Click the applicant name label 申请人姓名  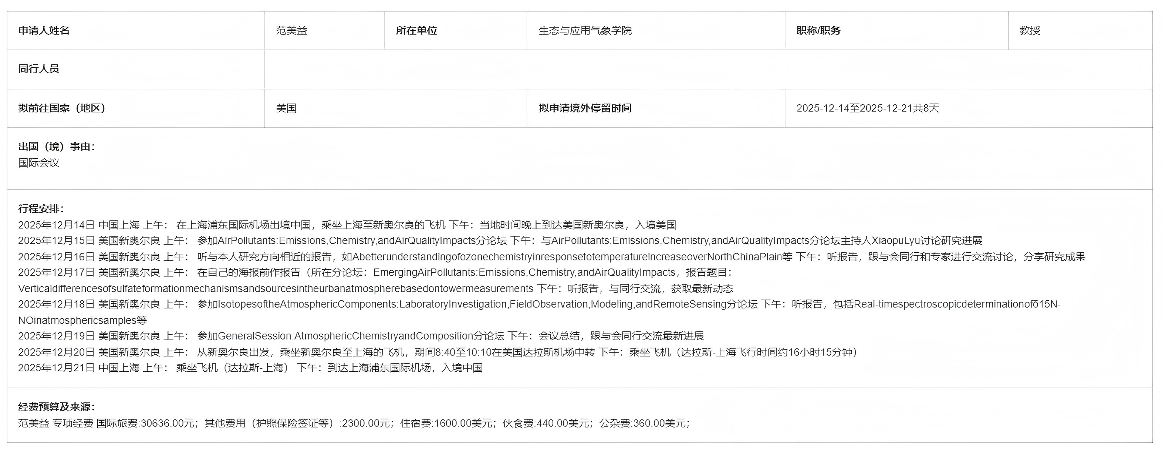click(x=44, y=30)
